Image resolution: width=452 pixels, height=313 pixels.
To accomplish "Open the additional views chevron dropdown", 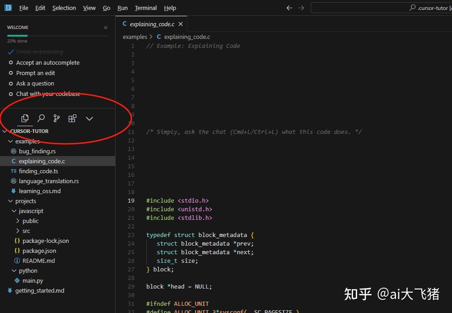I will [x=89, y=118].
